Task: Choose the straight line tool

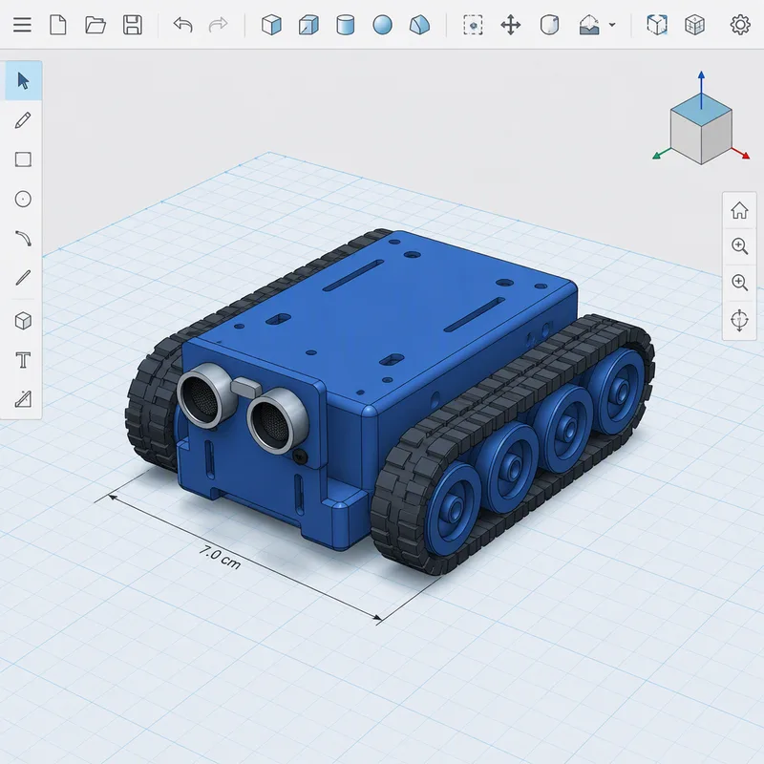Action: (23, 278)
